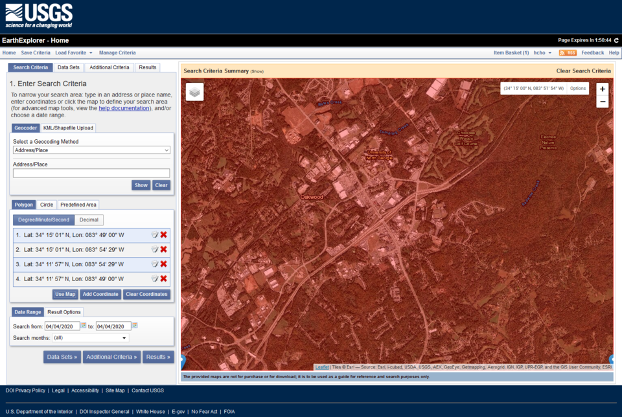The width and height of the screenshot is (622, 417).
Task: Remove coordinate 4 using its red X
Action: pyautogui.click(x=163, y=278)
